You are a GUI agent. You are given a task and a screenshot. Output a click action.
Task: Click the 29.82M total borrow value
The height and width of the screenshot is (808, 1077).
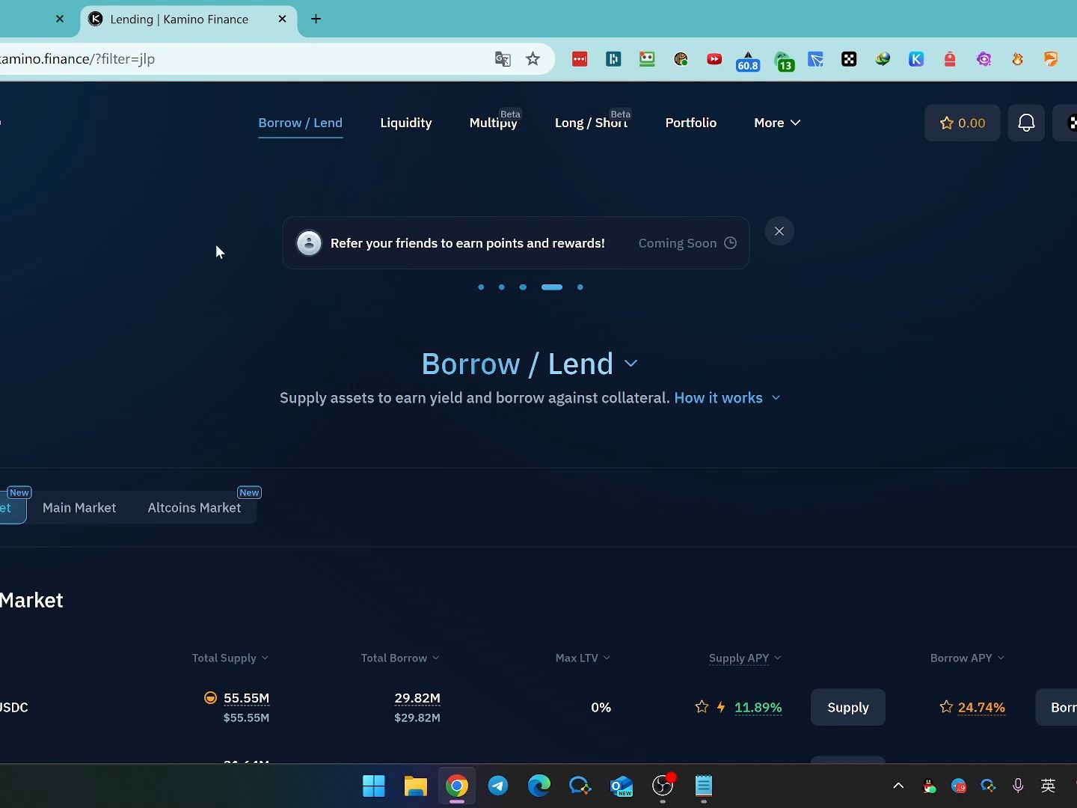[417, 698]
